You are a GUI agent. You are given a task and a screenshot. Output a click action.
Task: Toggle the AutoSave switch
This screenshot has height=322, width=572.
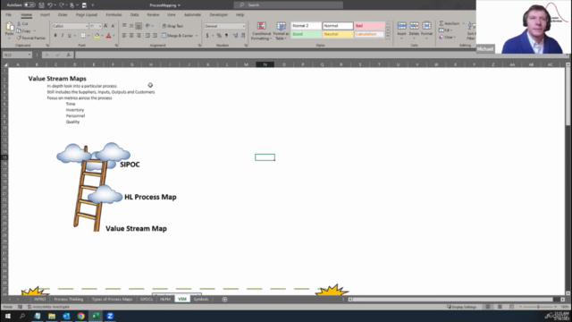(29, 5)
